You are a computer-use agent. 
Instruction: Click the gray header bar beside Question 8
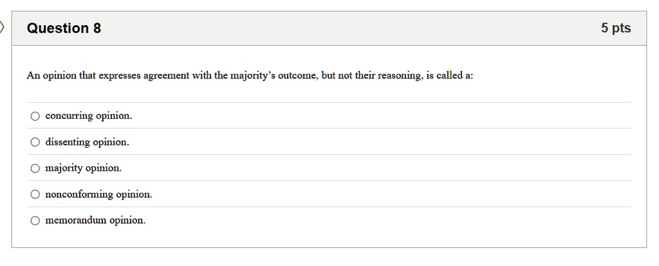click(x=329, y=28)
